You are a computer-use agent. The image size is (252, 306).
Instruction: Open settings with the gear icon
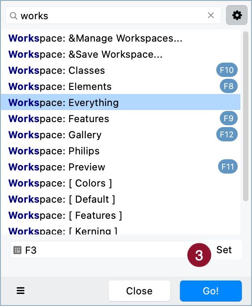[x=237, y=15]
